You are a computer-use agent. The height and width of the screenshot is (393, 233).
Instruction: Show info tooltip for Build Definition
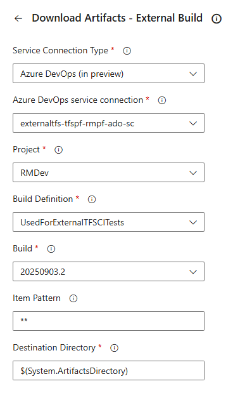point(92,199)
